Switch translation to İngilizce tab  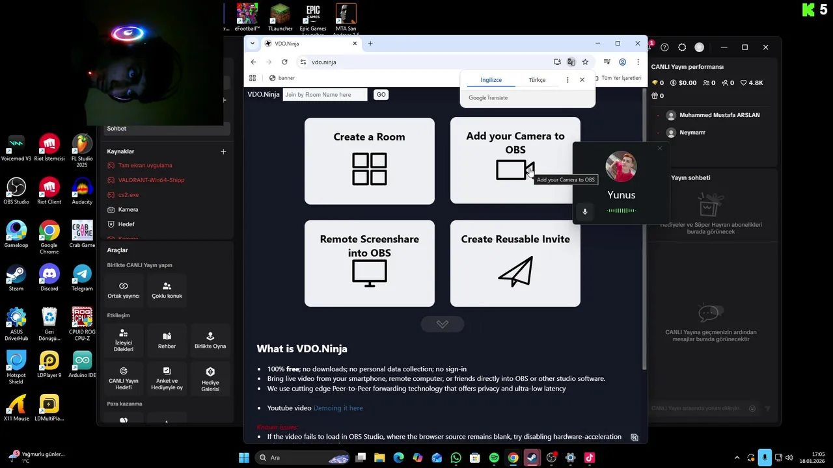491,80
